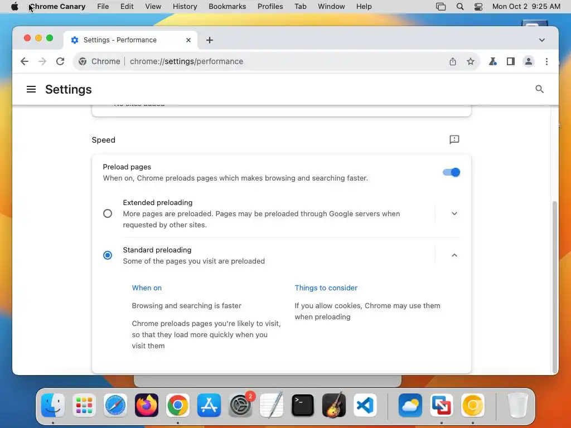Collapse the Standard preloading details
The image size is (571, 428).
(454, 255)
